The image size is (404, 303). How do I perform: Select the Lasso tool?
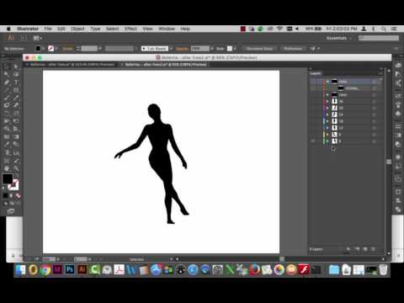16,75
